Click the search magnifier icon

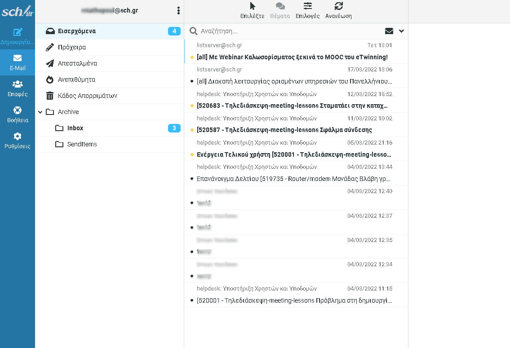click(x=193, y=31)
